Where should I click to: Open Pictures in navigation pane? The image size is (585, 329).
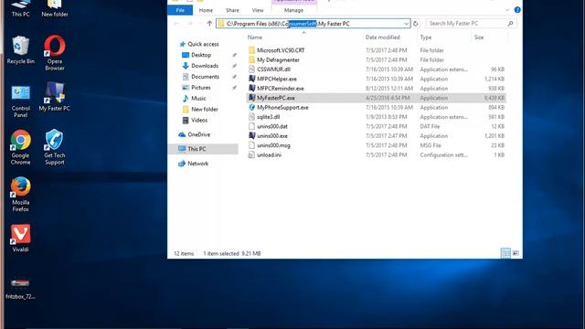pyautogui.click(x=197, y=88)
